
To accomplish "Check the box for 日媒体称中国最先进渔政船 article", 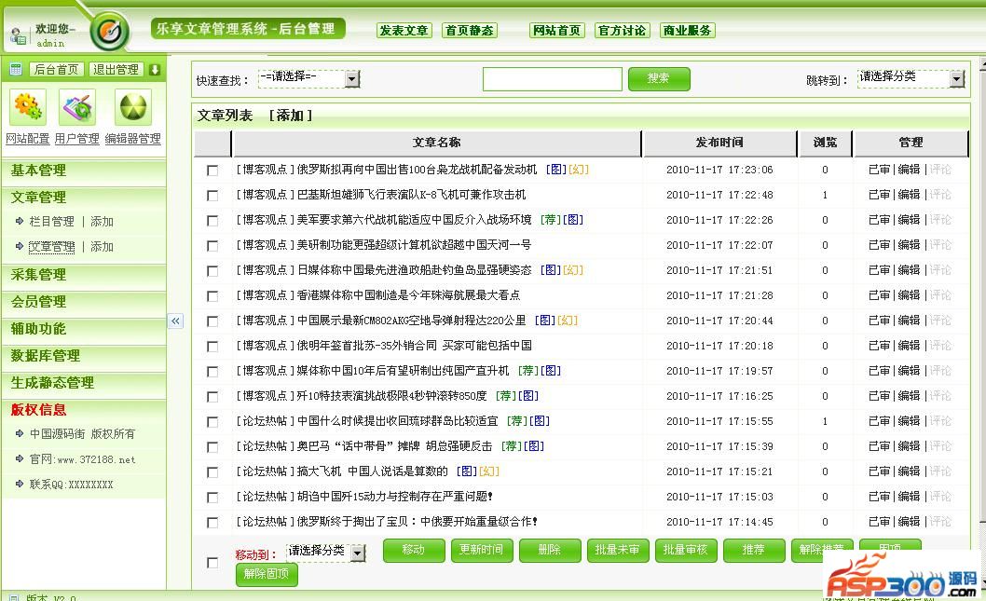I will click(x=212, y=271).
